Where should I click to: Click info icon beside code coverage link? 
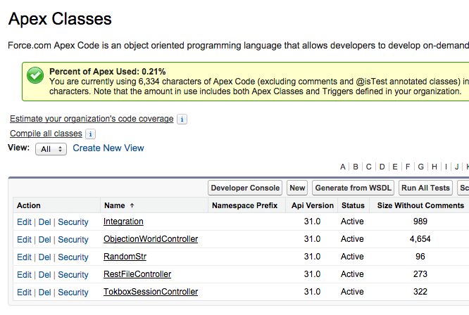coord(182,120)
